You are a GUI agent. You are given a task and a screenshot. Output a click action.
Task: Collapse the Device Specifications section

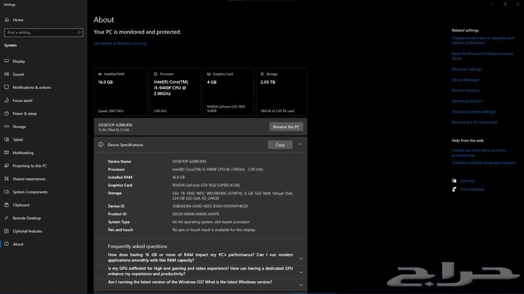pyautogui.click(x=300, y=144)
